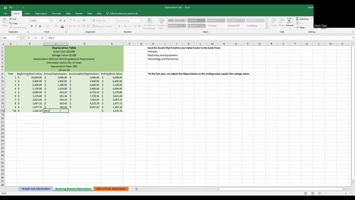Click the Percent Style icon
The width and height of the screenshot is (355, 200).
125,26
